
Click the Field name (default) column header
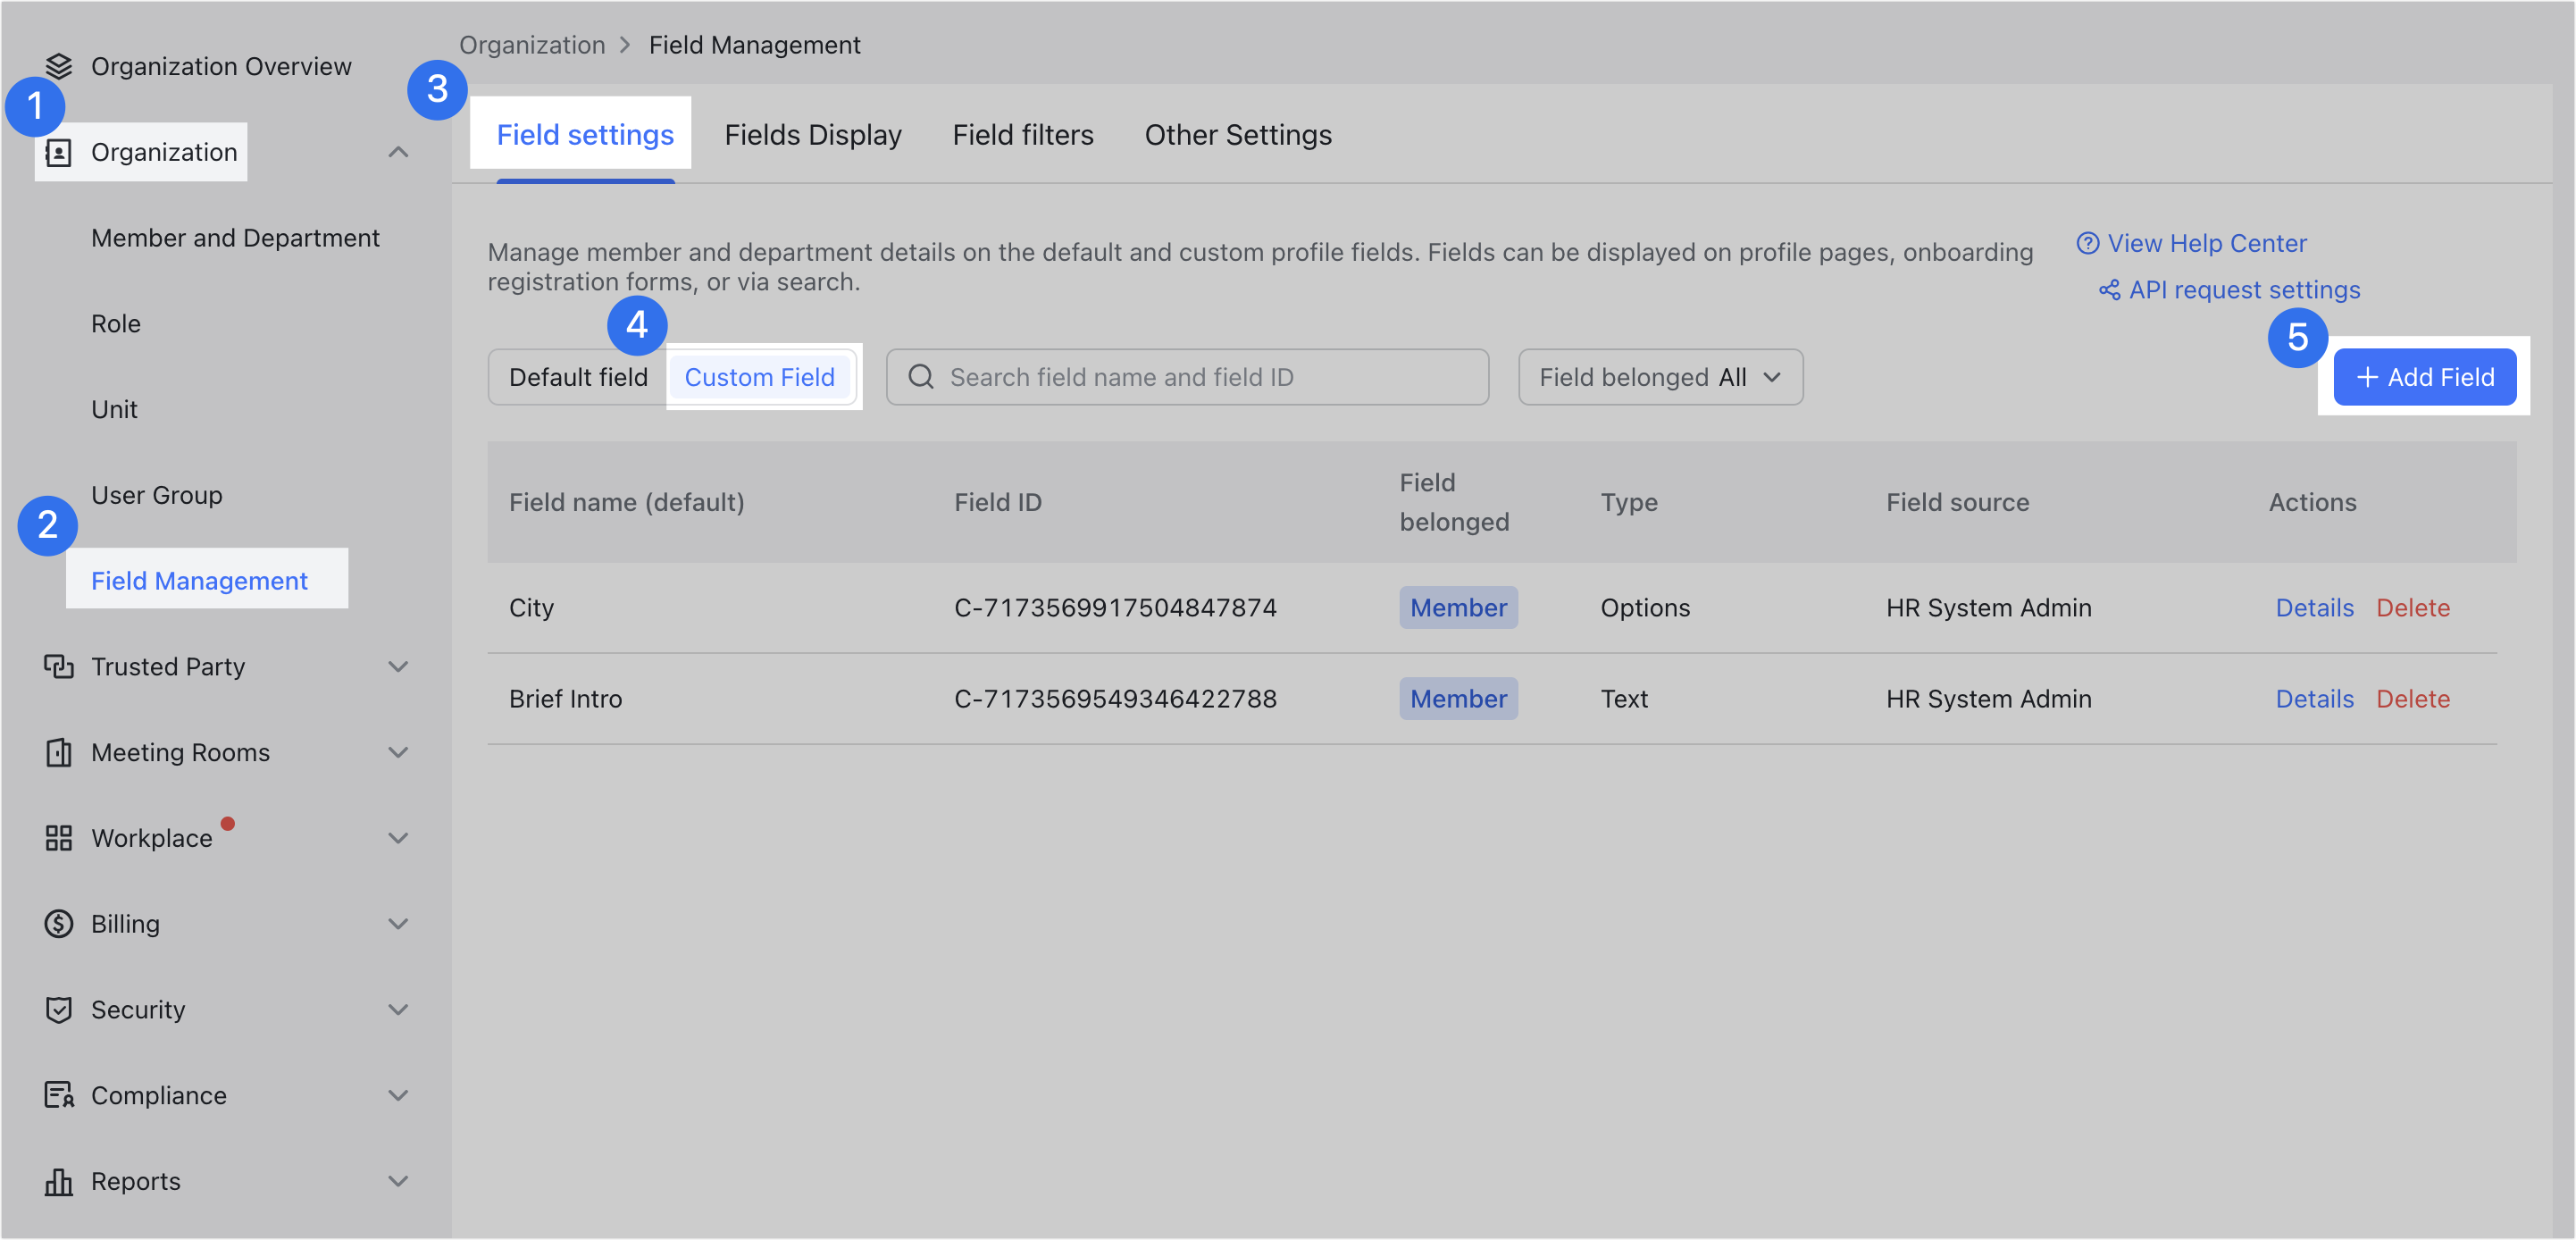point(626,502)
